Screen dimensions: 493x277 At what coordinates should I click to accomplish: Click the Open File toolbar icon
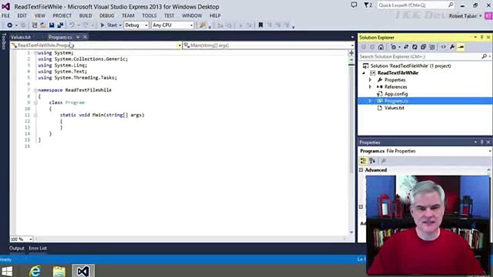43,25
